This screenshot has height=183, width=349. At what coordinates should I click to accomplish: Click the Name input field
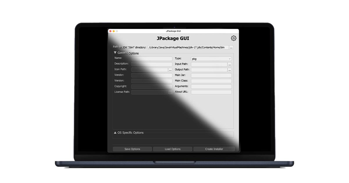click(152, 59)
